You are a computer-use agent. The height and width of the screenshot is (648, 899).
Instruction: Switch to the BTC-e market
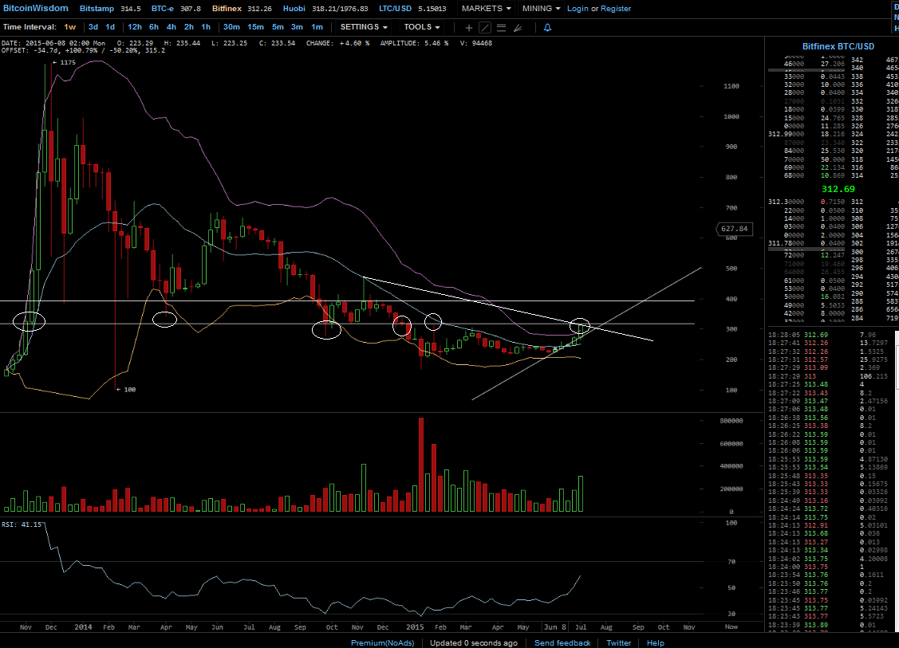[x=162, y=9]
